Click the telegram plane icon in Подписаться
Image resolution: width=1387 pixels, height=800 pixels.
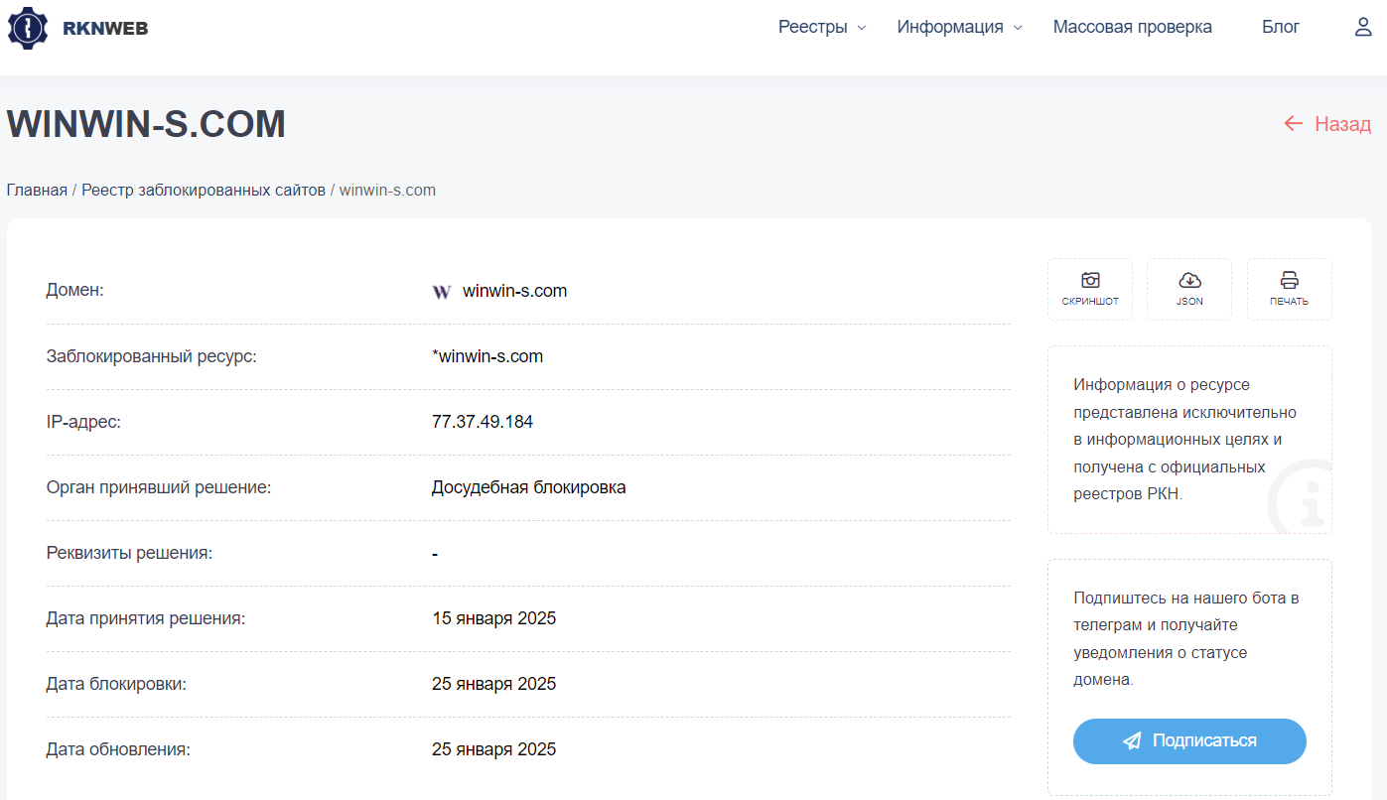pyautogui.click(x=1132, y=741)
